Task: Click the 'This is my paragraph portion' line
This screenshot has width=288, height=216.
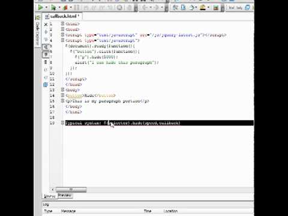Action: coord(107,101)
